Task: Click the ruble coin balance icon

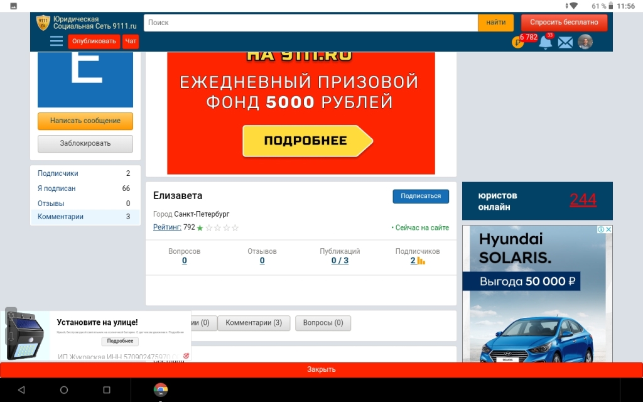Action: 518,43
